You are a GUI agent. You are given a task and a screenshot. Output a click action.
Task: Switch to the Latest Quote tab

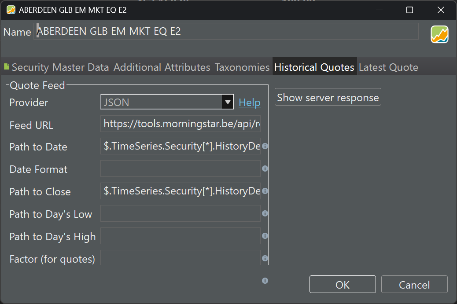tap(388, 67)
